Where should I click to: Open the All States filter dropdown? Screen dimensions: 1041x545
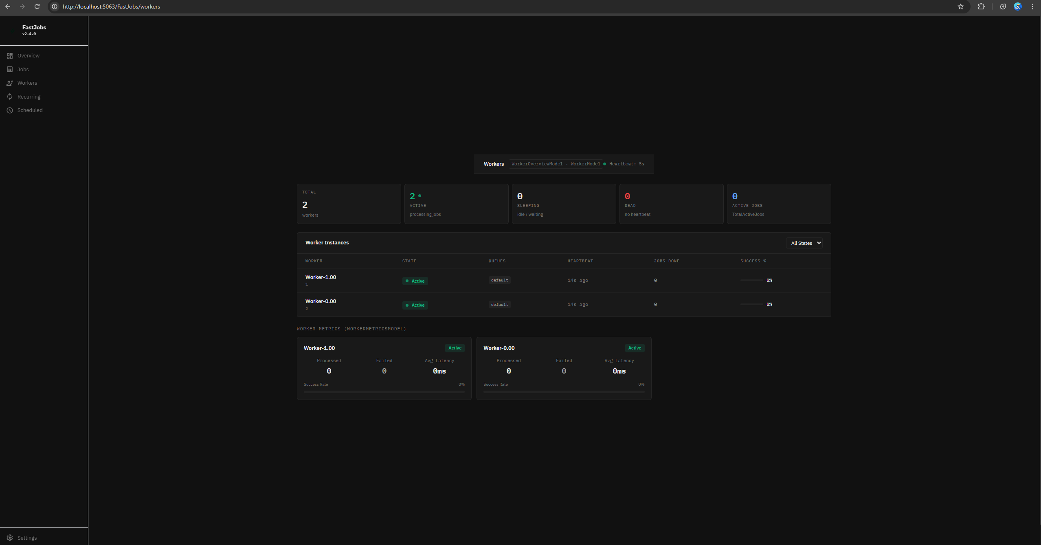click(x=804, y=243)
